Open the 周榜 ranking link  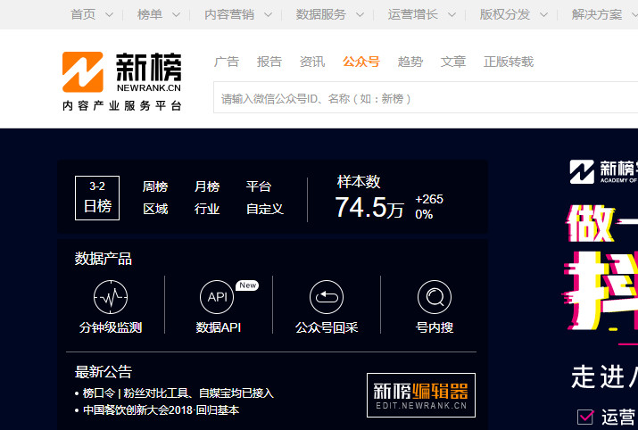coord(155,186)
